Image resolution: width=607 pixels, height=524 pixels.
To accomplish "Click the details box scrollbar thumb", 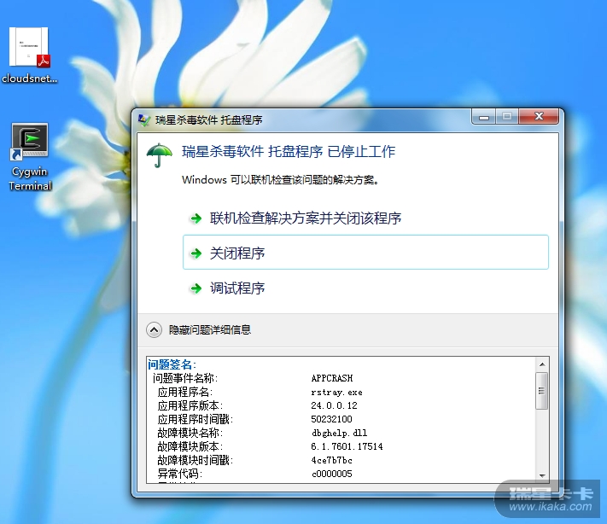I will point(541,391).
